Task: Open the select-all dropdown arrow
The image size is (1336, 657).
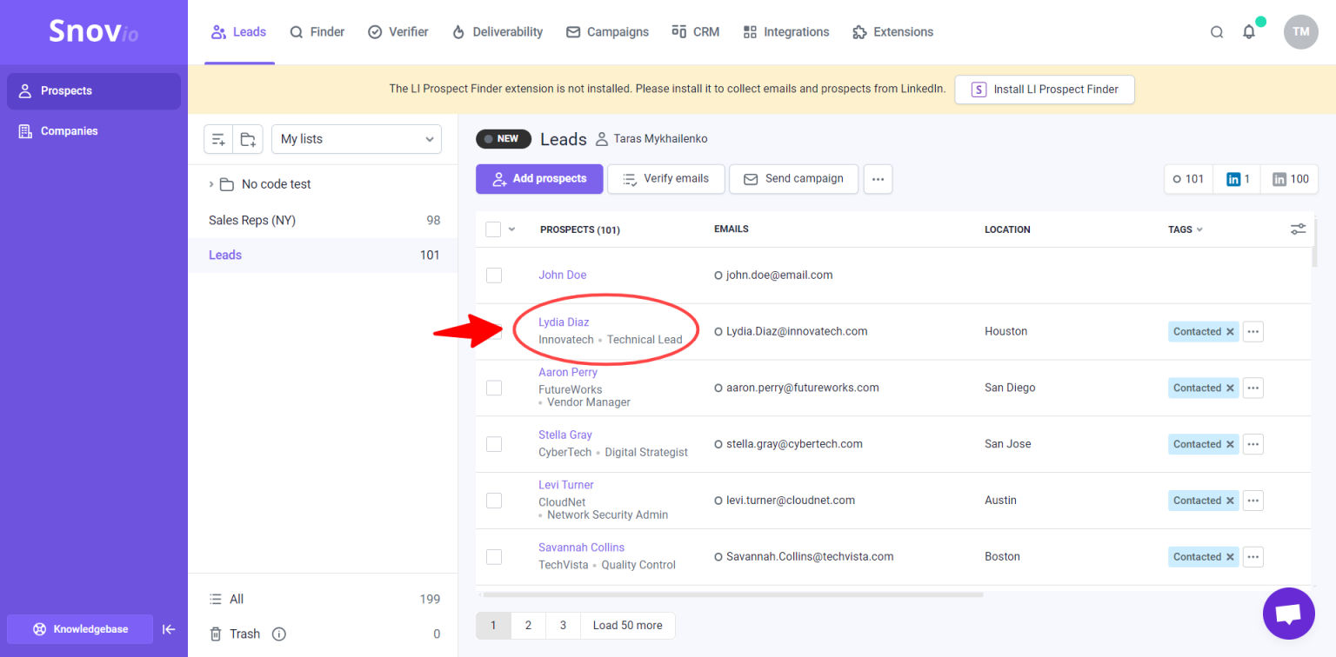Action: coord(511,229)
